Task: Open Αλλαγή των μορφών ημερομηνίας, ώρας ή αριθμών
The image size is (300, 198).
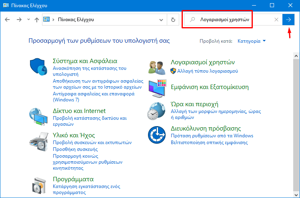Action: tap(216, 115)
